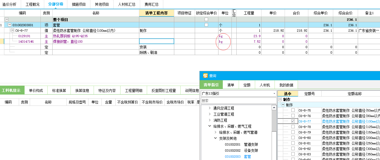The height and width of the screenshot is (160, 380).
Task: Expand 工业管道工程 tree node
Action: tap(210, 114)
